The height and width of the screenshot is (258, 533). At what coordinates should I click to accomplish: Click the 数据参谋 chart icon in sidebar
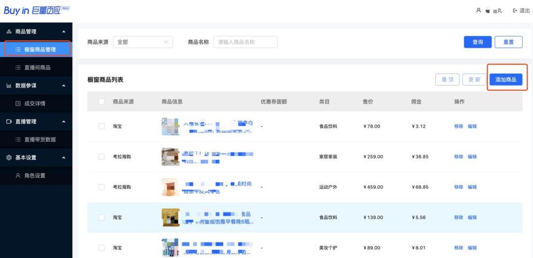9,86
